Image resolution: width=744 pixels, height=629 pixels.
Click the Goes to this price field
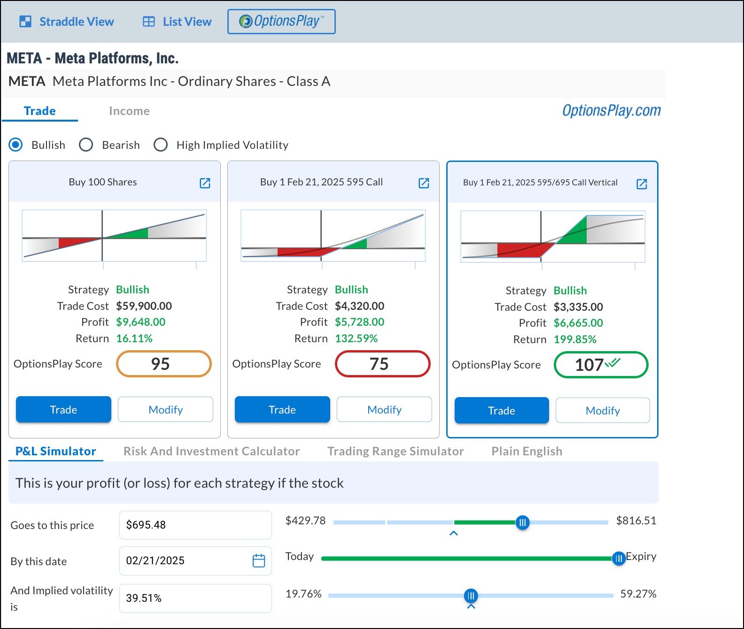[195, 525]
